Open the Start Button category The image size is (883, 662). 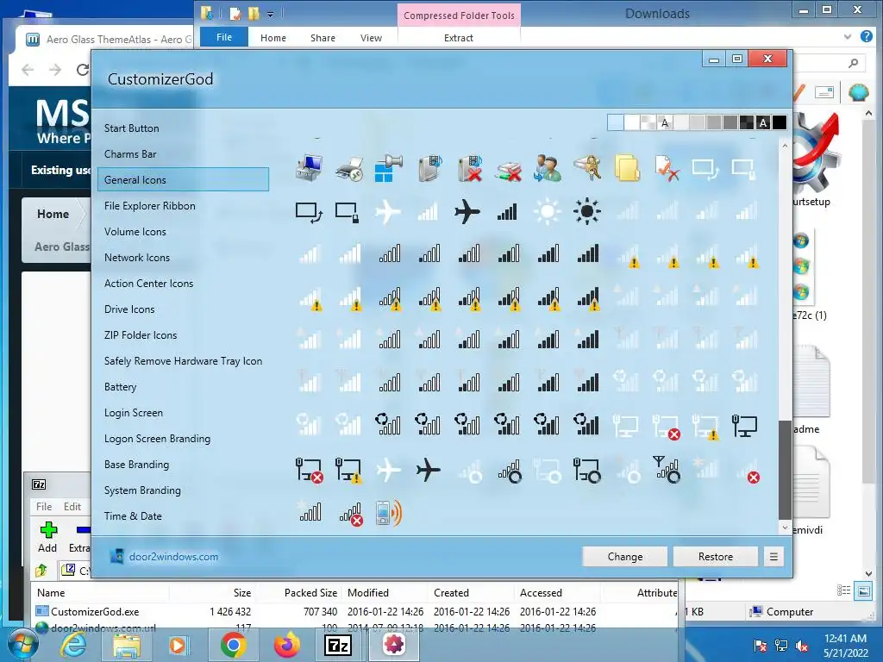pyautogui.click(x=132, y=128)
